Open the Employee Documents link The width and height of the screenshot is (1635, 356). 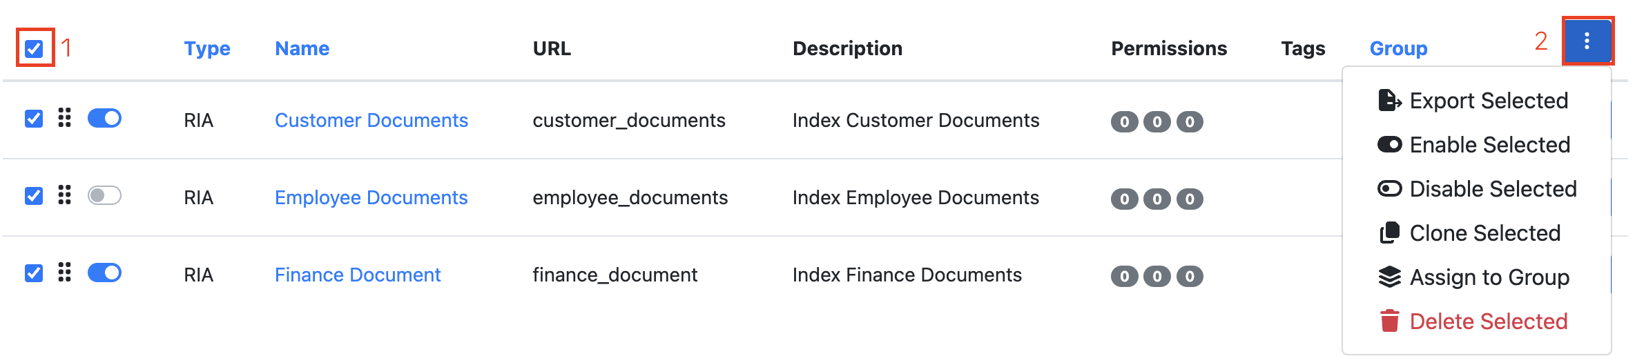click(x=371, y=197)
